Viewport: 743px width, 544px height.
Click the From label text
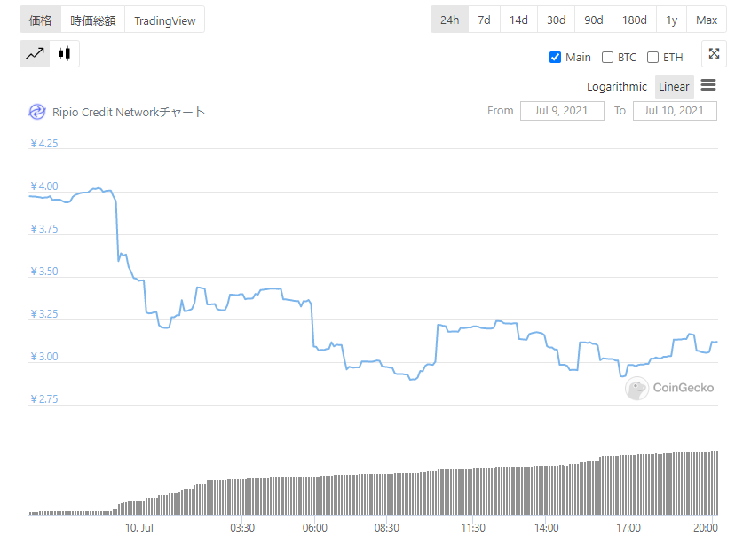point(500,111)
